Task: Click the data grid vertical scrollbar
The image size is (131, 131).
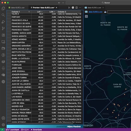Action: (82, 61)
